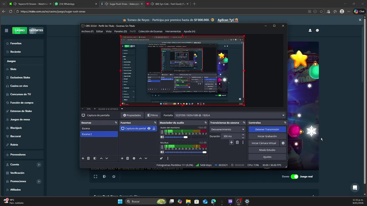Remove selected source with Fuentes trash icon
This screenshot has width=367, height=206.
coord(128,158)
